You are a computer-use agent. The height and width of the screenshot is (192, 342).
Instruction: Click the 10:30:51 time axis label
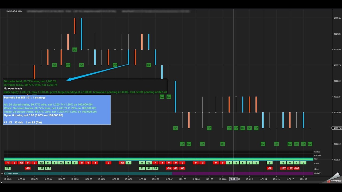pos(34,179)
